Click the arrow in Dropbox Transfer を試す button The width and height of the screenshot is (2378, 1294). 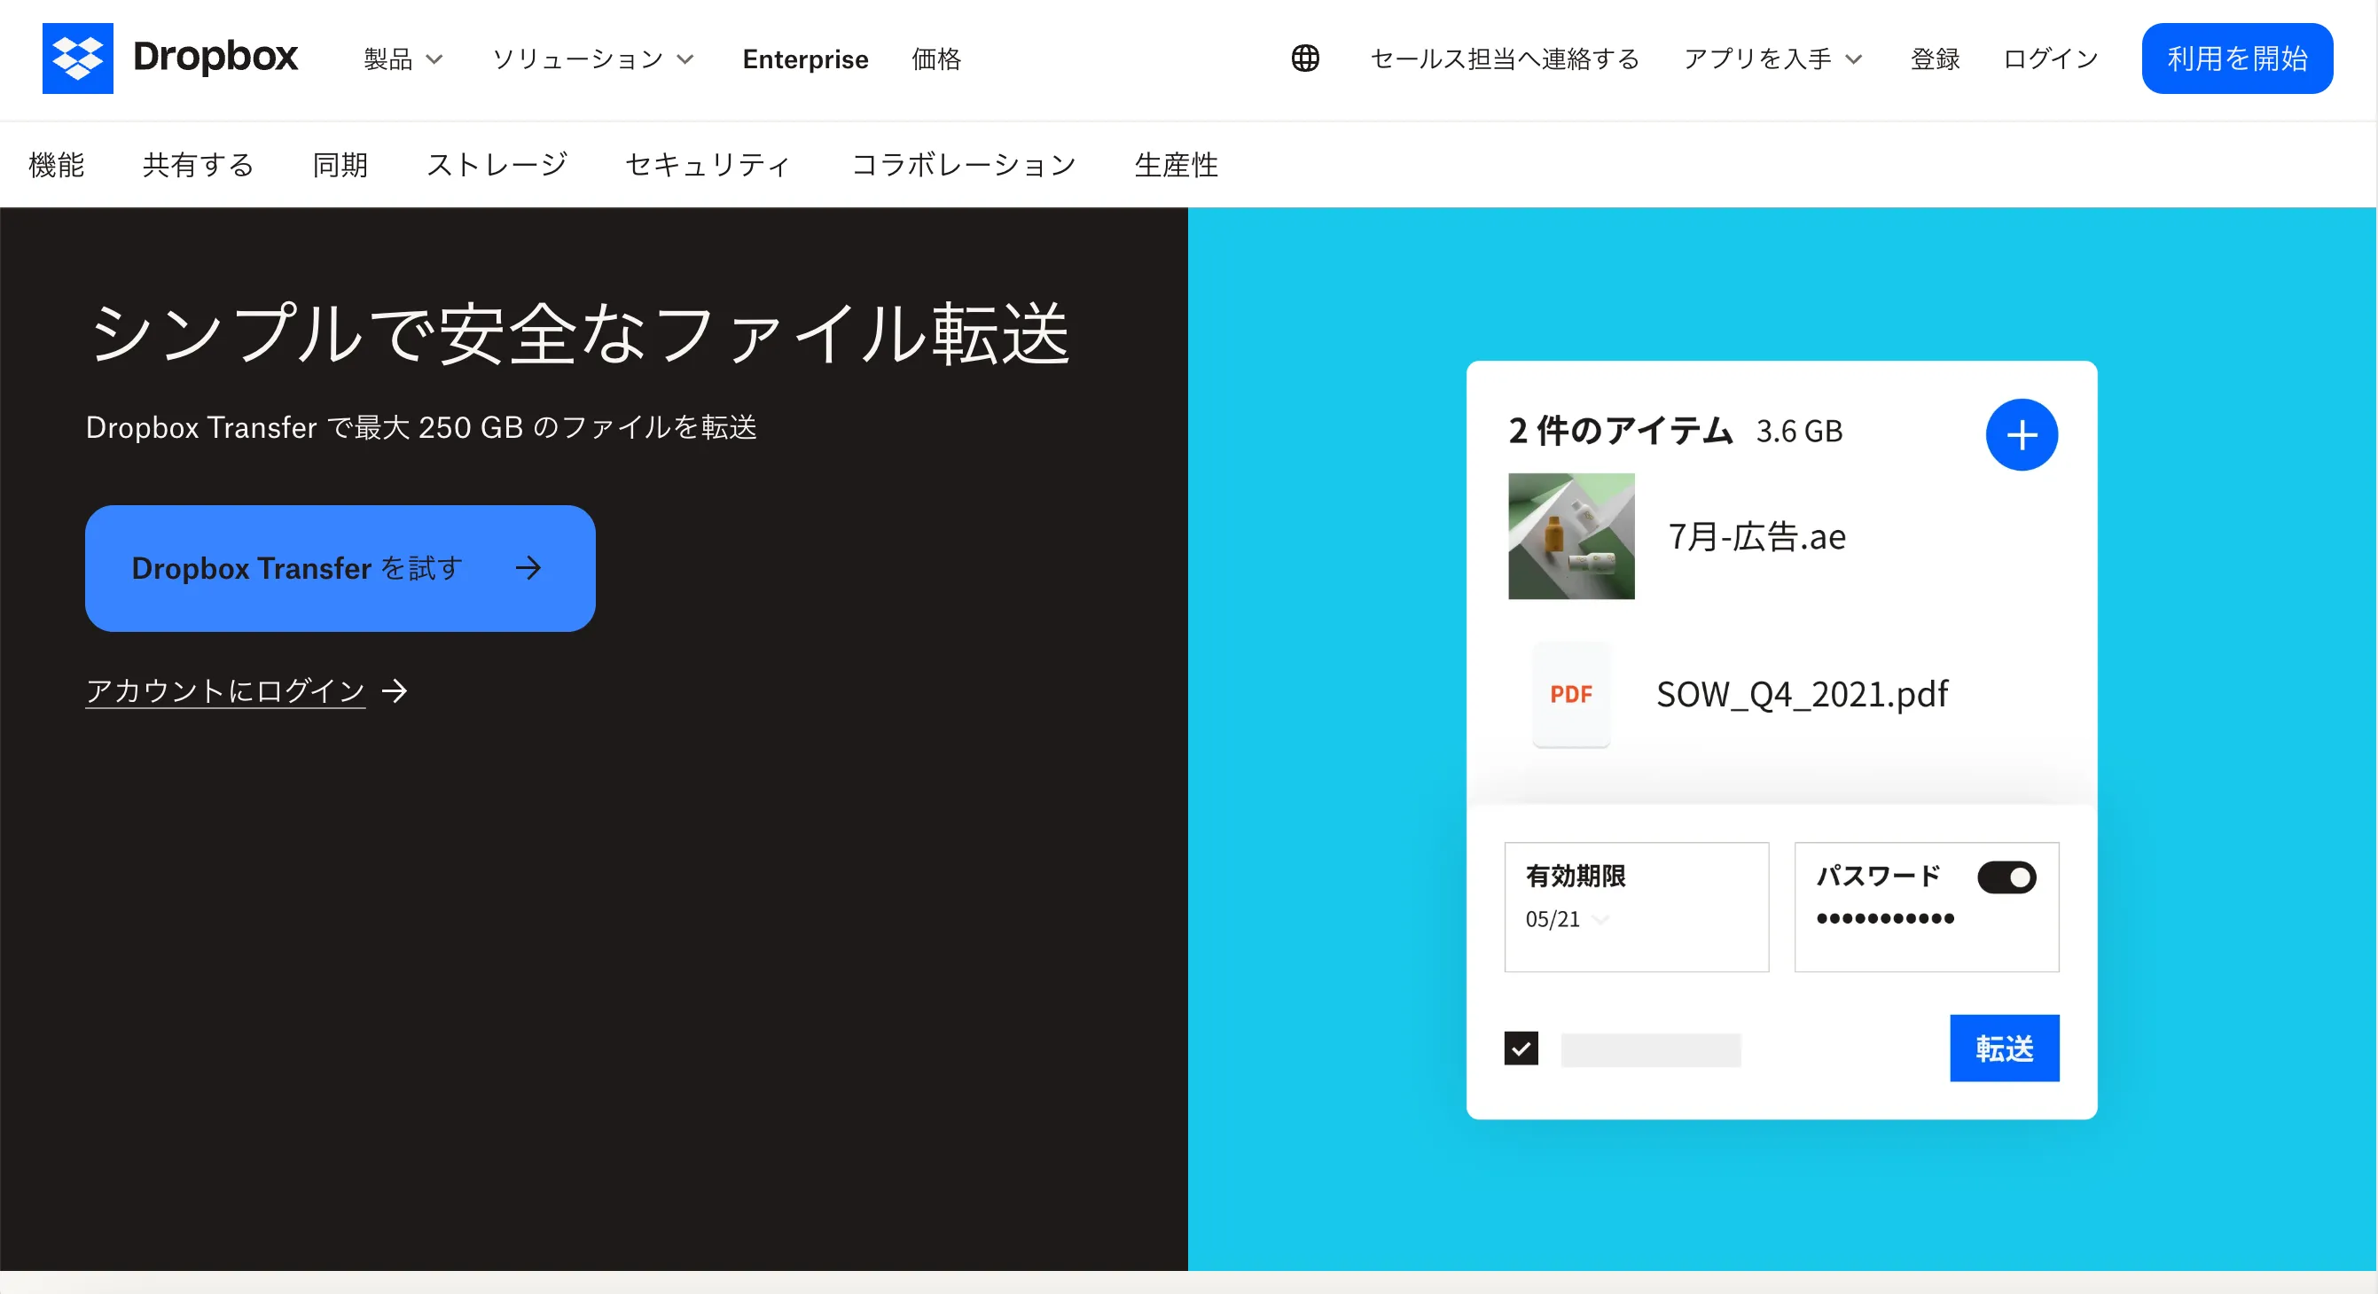[x=528, y=567]
